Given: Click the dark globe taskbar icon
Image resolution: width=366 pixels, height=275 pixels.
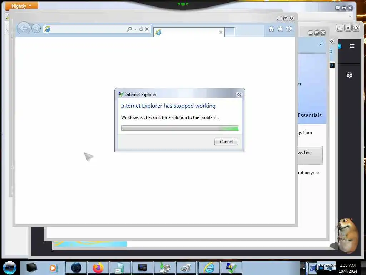Looking at the screenshot, I should click(x=76, y=267).
